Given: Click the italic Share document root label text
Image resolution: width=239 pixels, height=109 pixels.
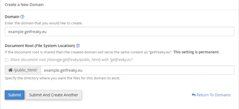Looking at the screenshot, I should pyautogui.click(x=72, y=60).
